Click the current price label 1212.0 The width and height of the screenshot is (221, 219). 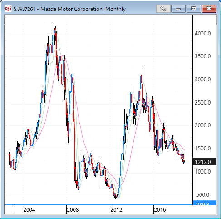coord(205,162)
